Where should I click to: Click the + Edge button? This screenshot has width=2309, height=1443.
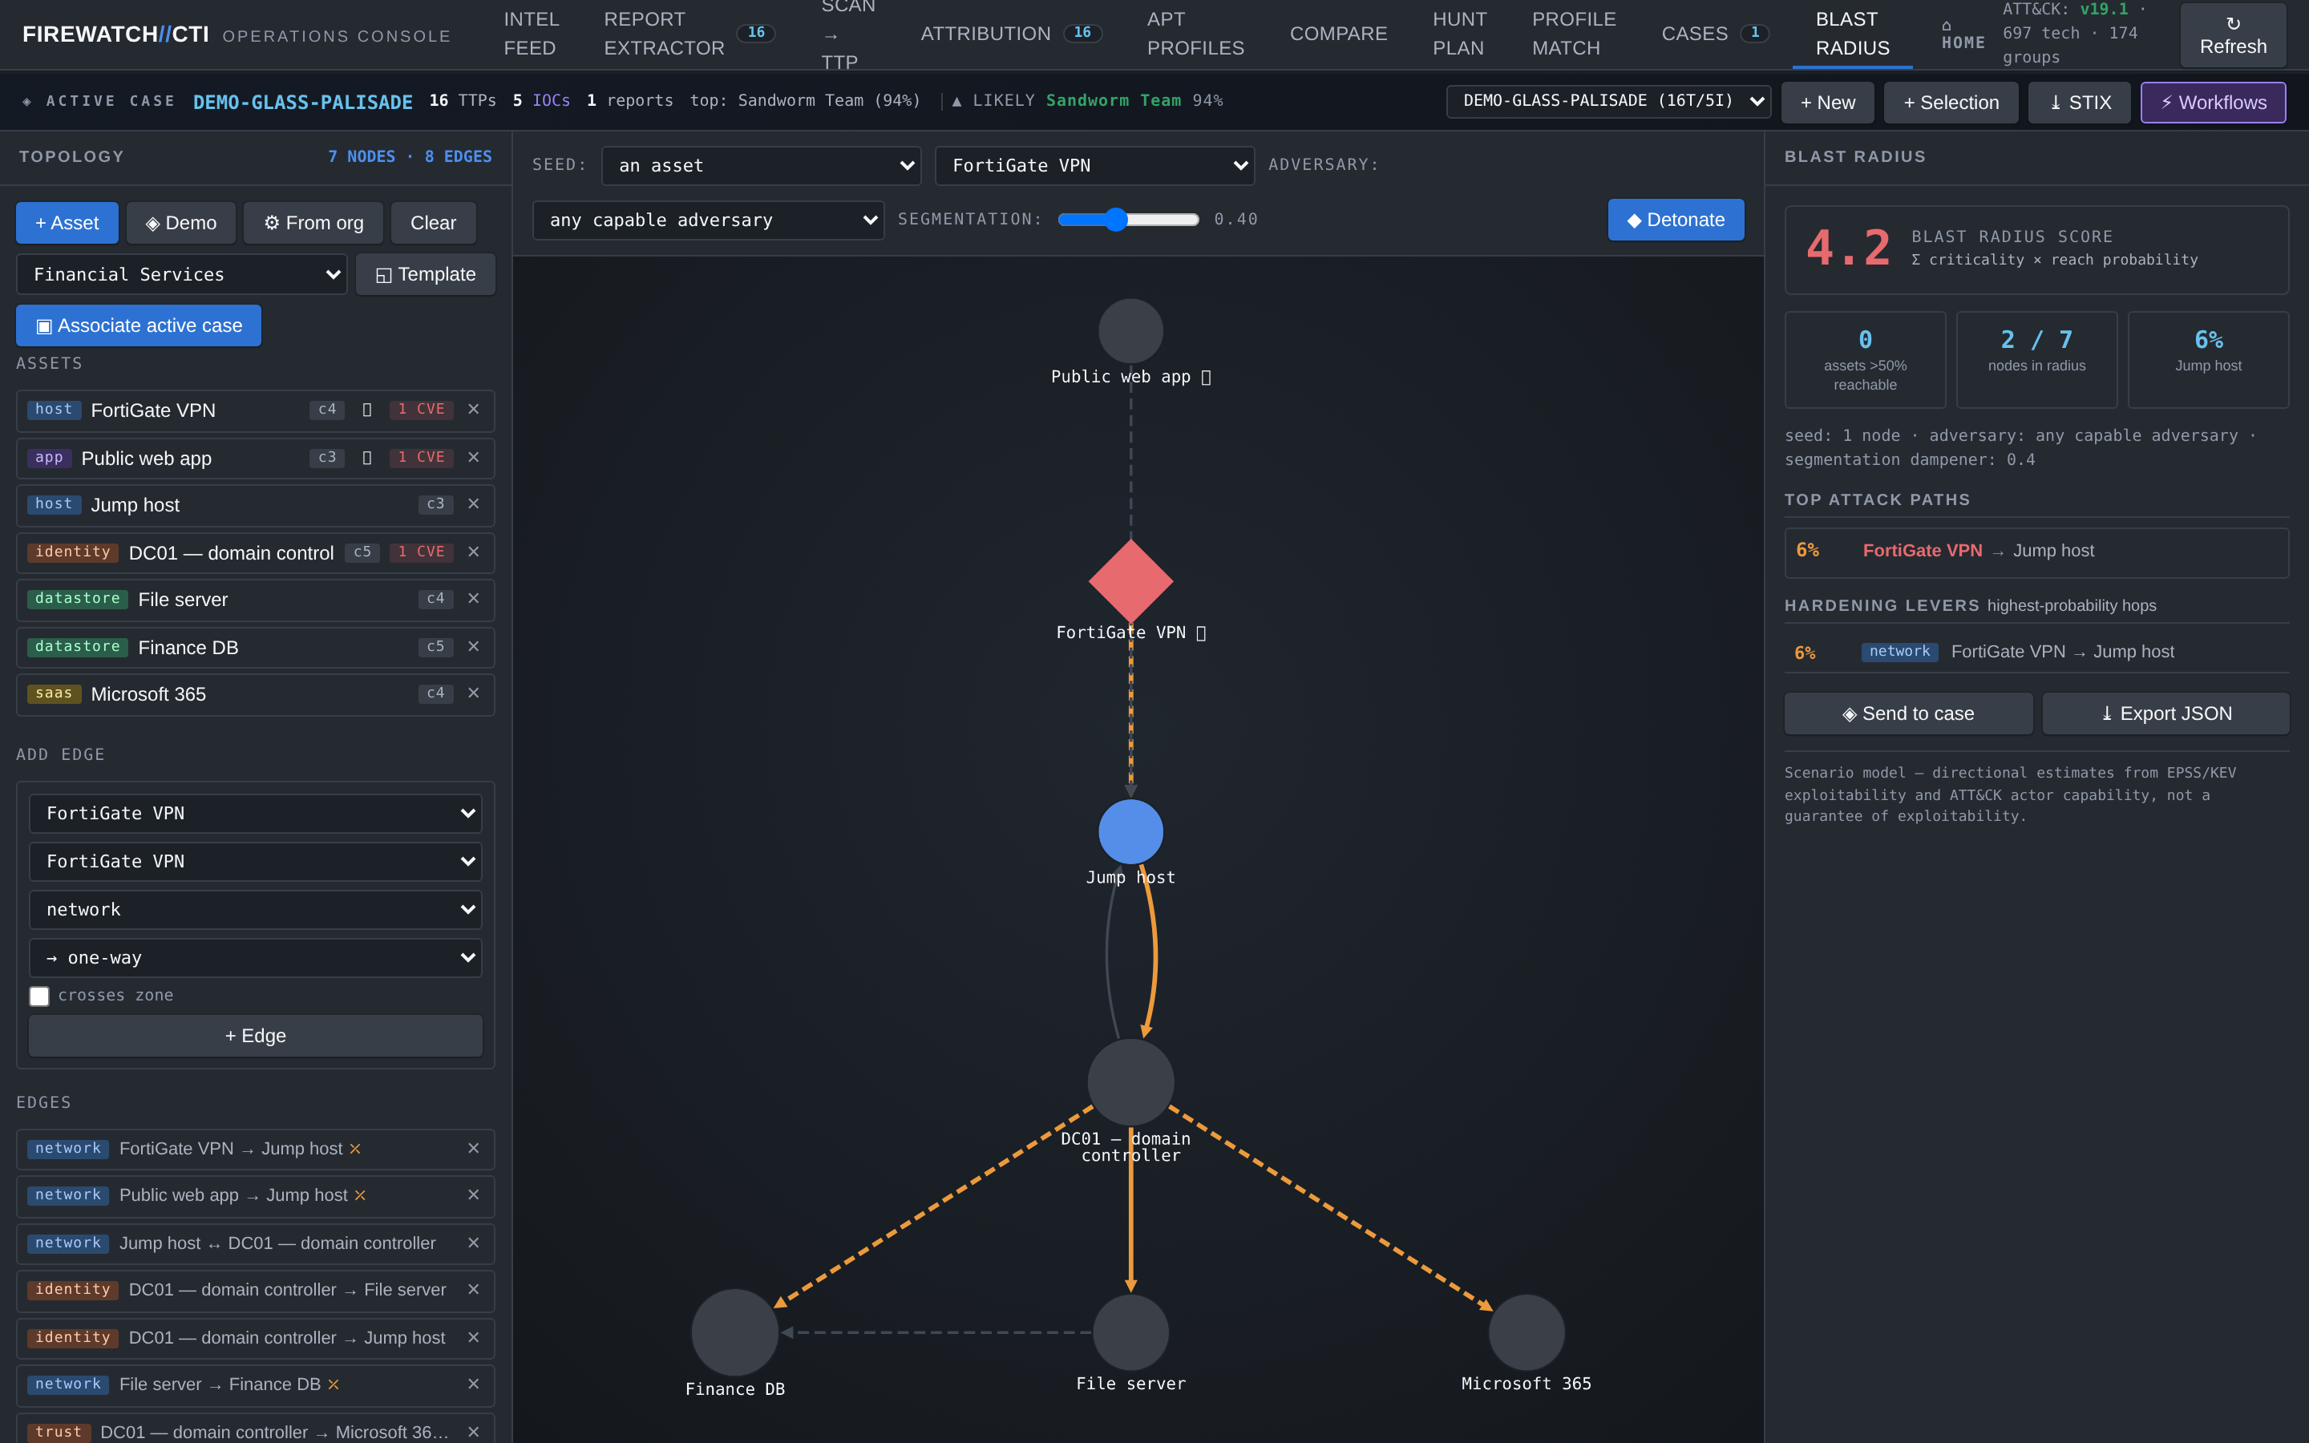256,1037
